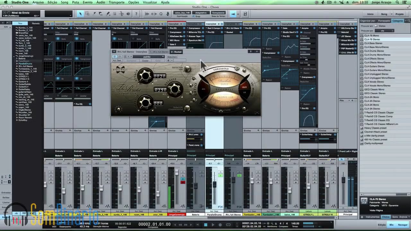Toggle the autoscroll arrow button
This screenshot has width=411, height=231.
(x=233, y=14)
